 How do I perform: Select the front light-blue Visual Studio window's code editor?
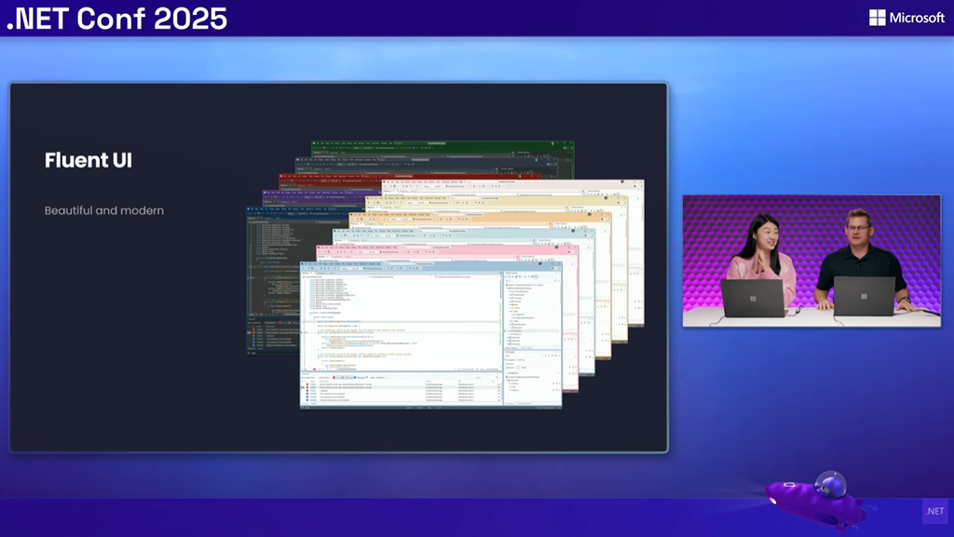(x=402, y=322)
